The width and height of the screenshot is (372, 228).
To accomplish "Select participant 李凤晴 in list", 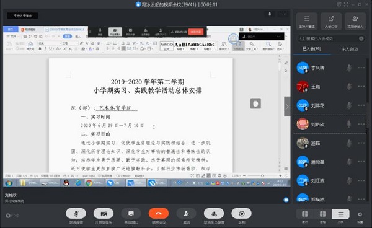I will 330,68.
